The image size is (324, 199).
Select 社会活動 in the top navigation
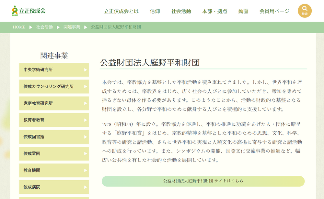click(x=181, y=11)
